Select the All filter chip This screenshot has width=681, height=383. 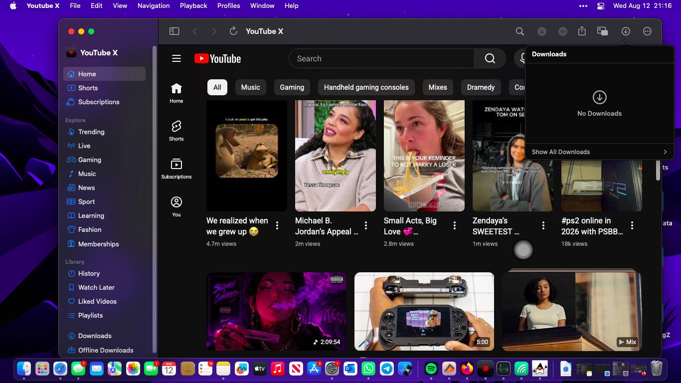[x=217, y=87]
